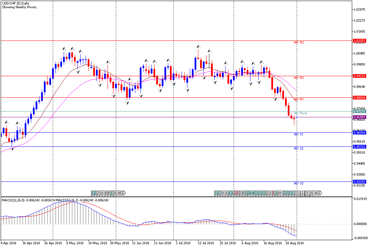Select the teal 0.97273 pivot price tag

click(359, 111)
